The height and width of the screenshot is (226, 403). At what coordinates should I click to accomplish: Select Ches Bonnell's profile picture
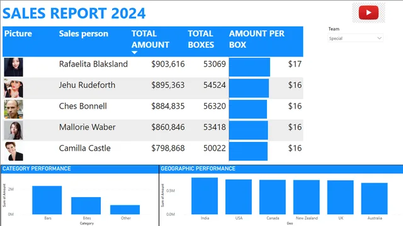pos(13,109)
